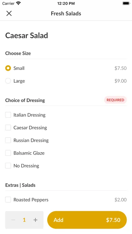Tap the $2.00 Roasted Peppers price

click(x=121, y=200)
